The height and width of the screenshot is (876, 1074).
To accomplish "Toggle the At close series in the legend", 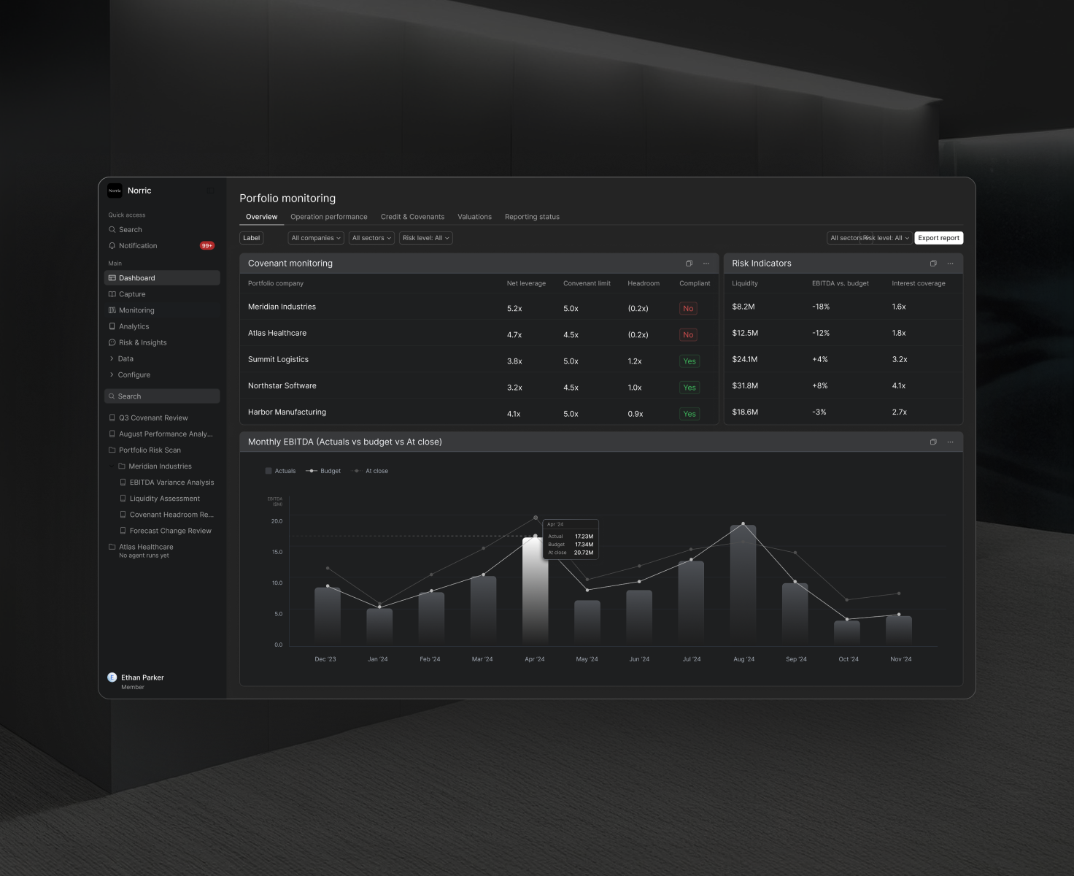I will click(x=370, y=471).
